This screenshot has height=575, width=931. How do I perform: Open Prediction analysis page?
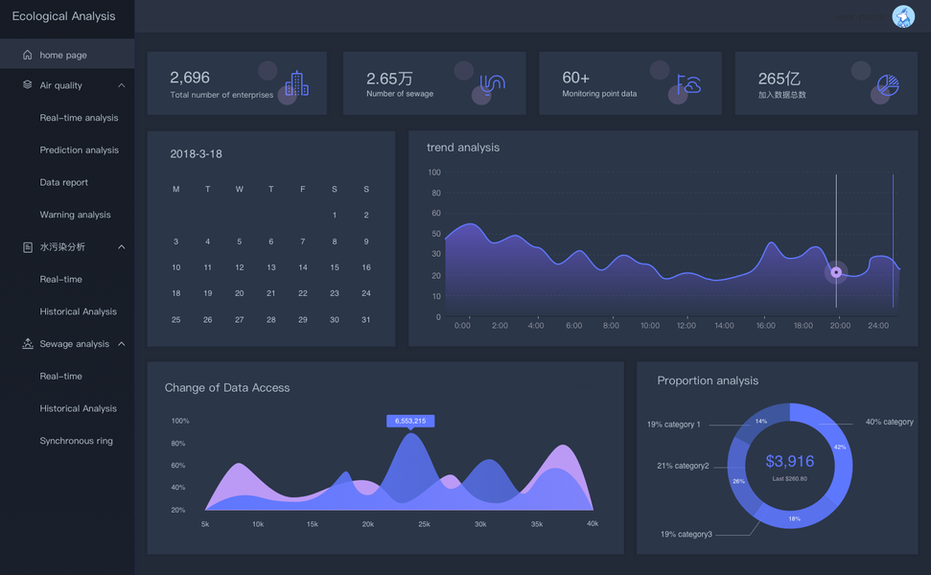(x=79, y=150)
